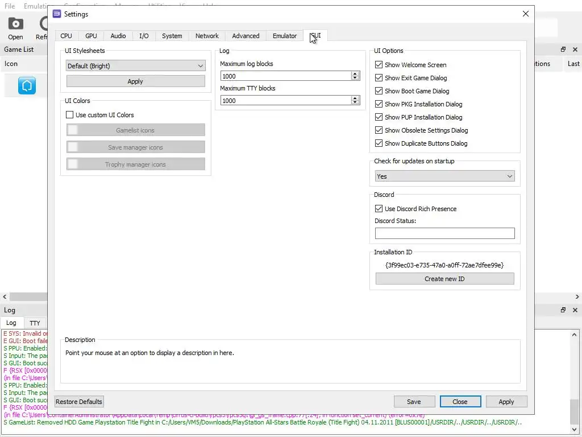Toggle Show Boot Game Dialog checkbox
The image size is (582, 437).
[x=379, y=90]
